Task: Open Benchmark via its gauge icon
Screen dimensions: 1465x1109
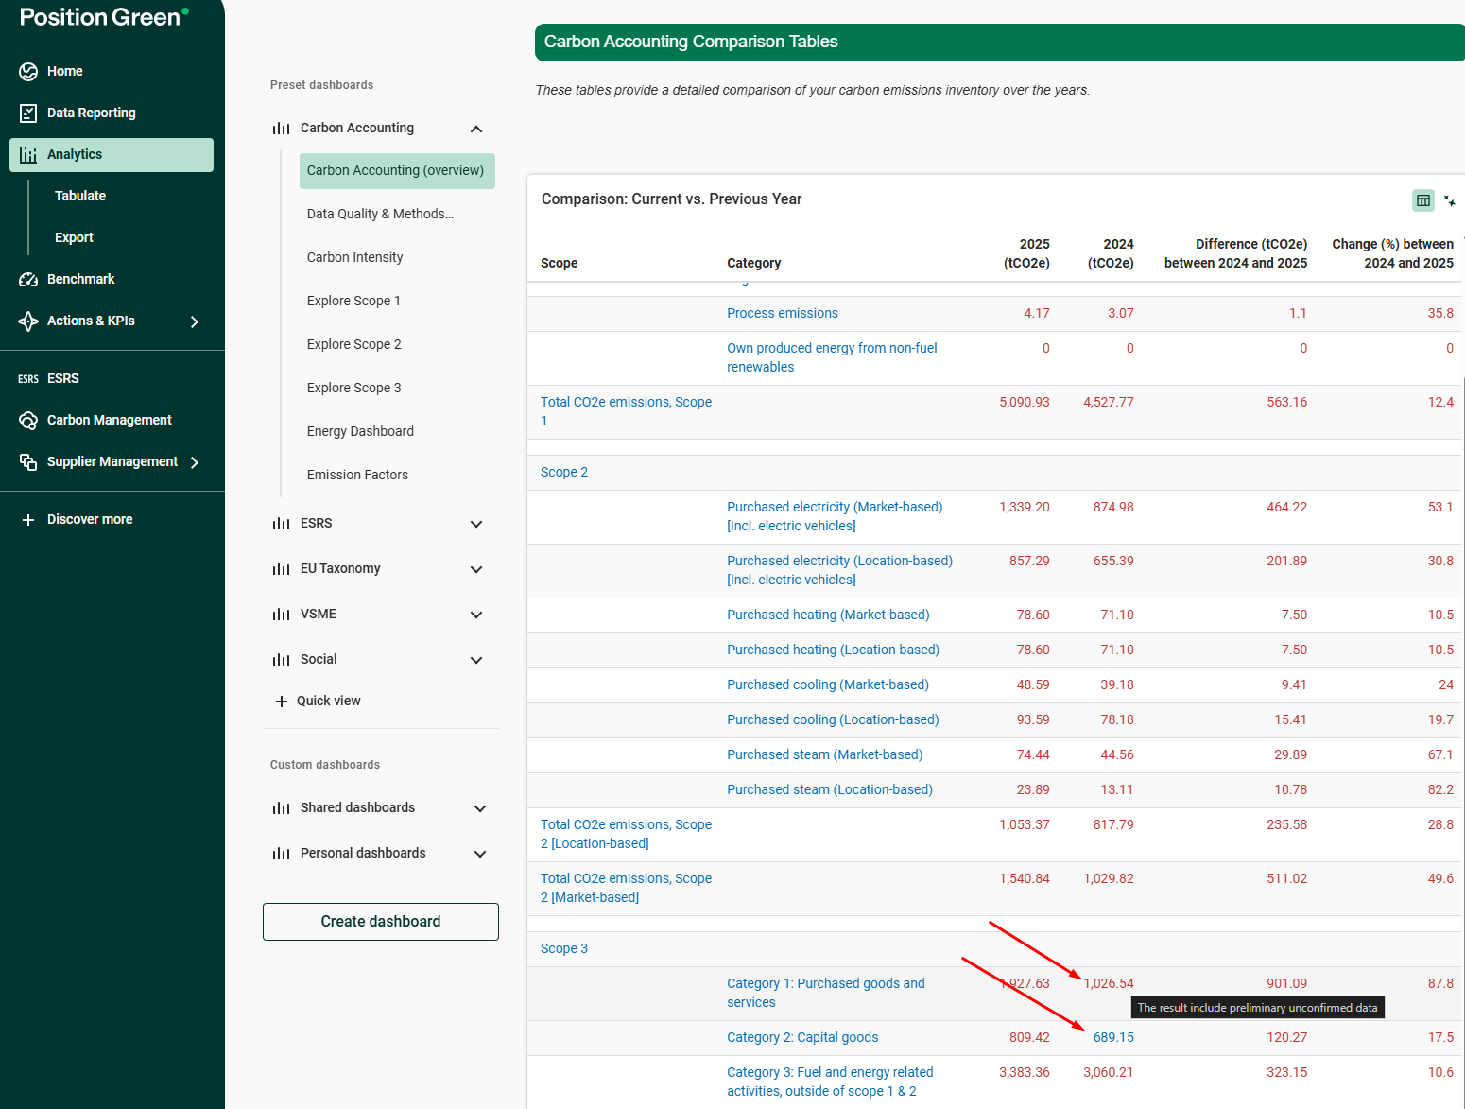Action: [28, 280]
